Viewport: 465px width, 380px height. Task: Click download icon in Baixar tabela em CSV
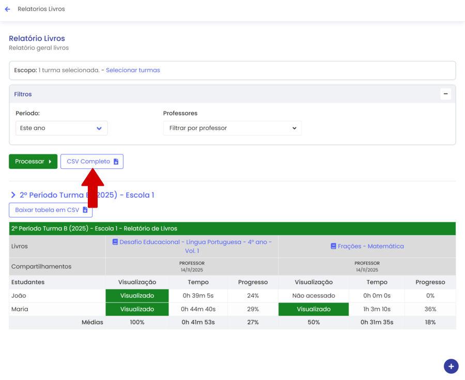click(x=85, y=210)
